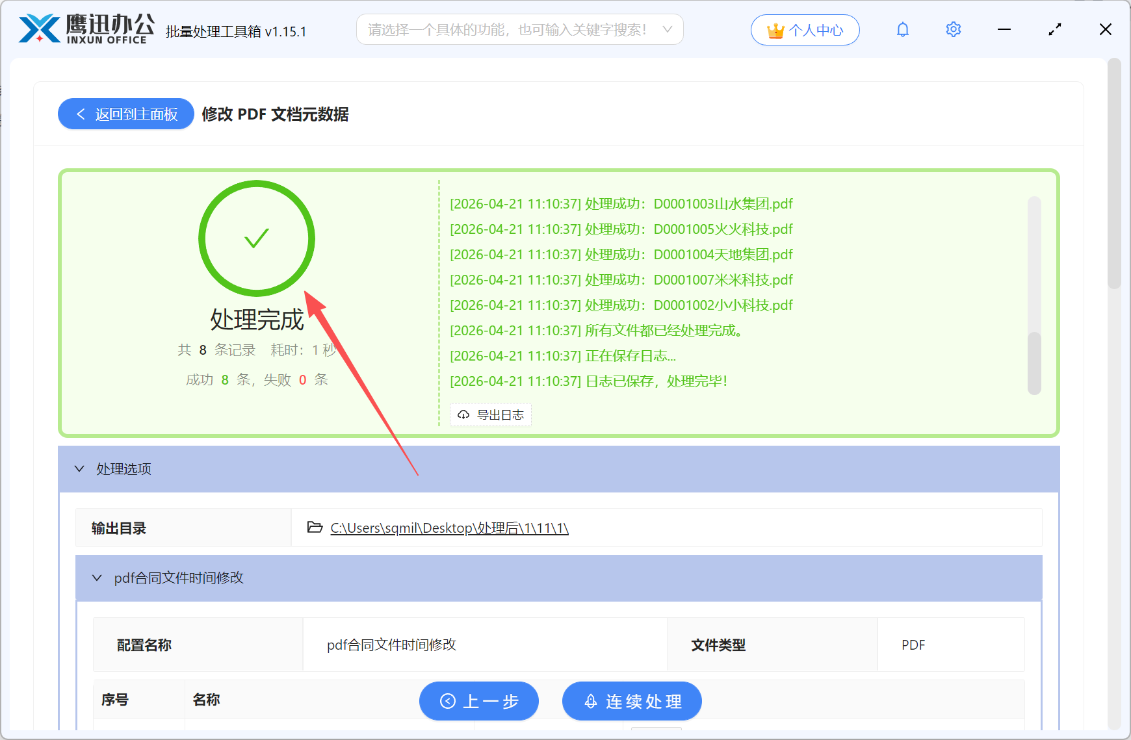
Task: Click the folder icon beside 输出目录 path
Action: tap(314, 528)
